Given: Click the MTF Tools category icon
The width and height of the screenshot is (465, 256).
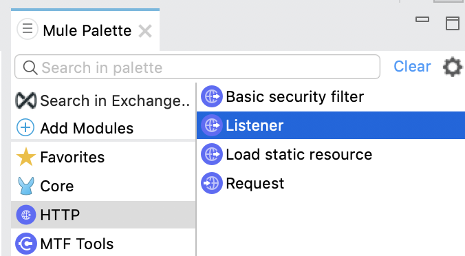Looking at the screenshot, I should click(x=26, y=244).
